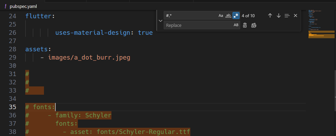
Task: Click the Replace single match icon
Action: [245, 25]
